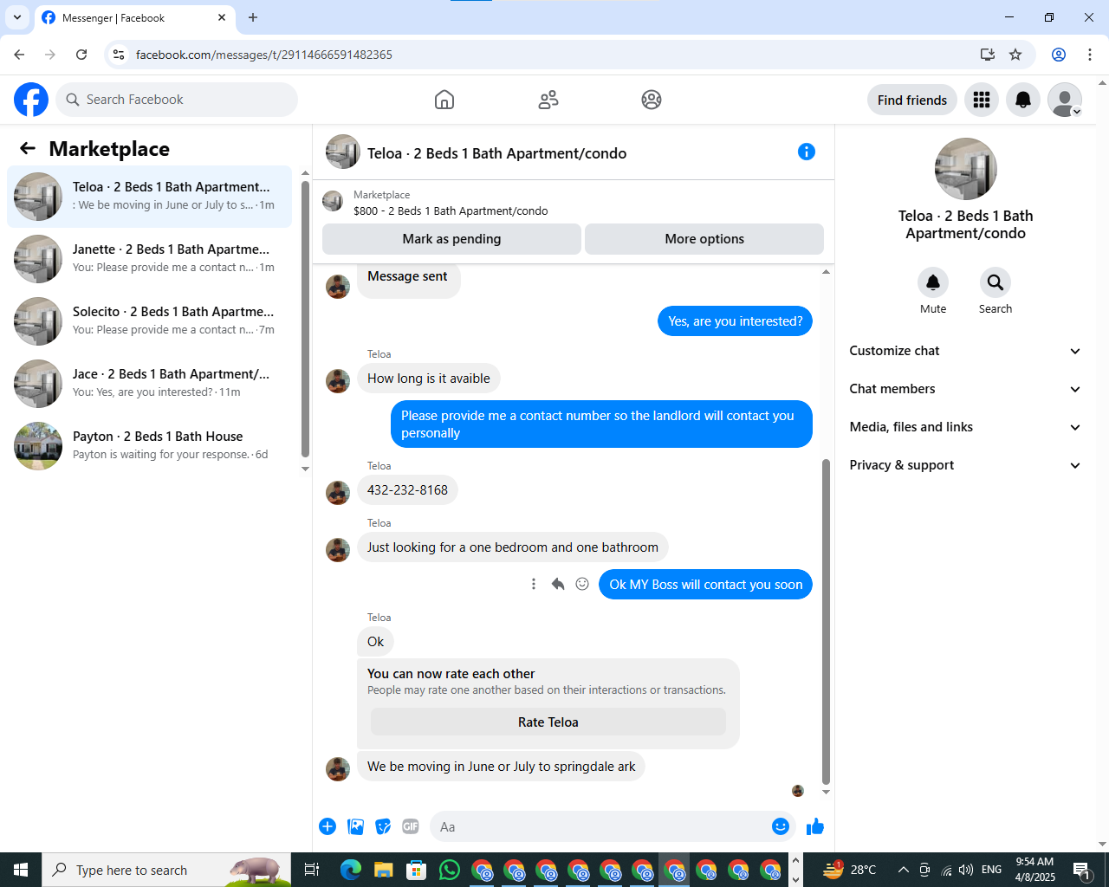
Task: Send a thumbs up like
Action: [815, 826]
